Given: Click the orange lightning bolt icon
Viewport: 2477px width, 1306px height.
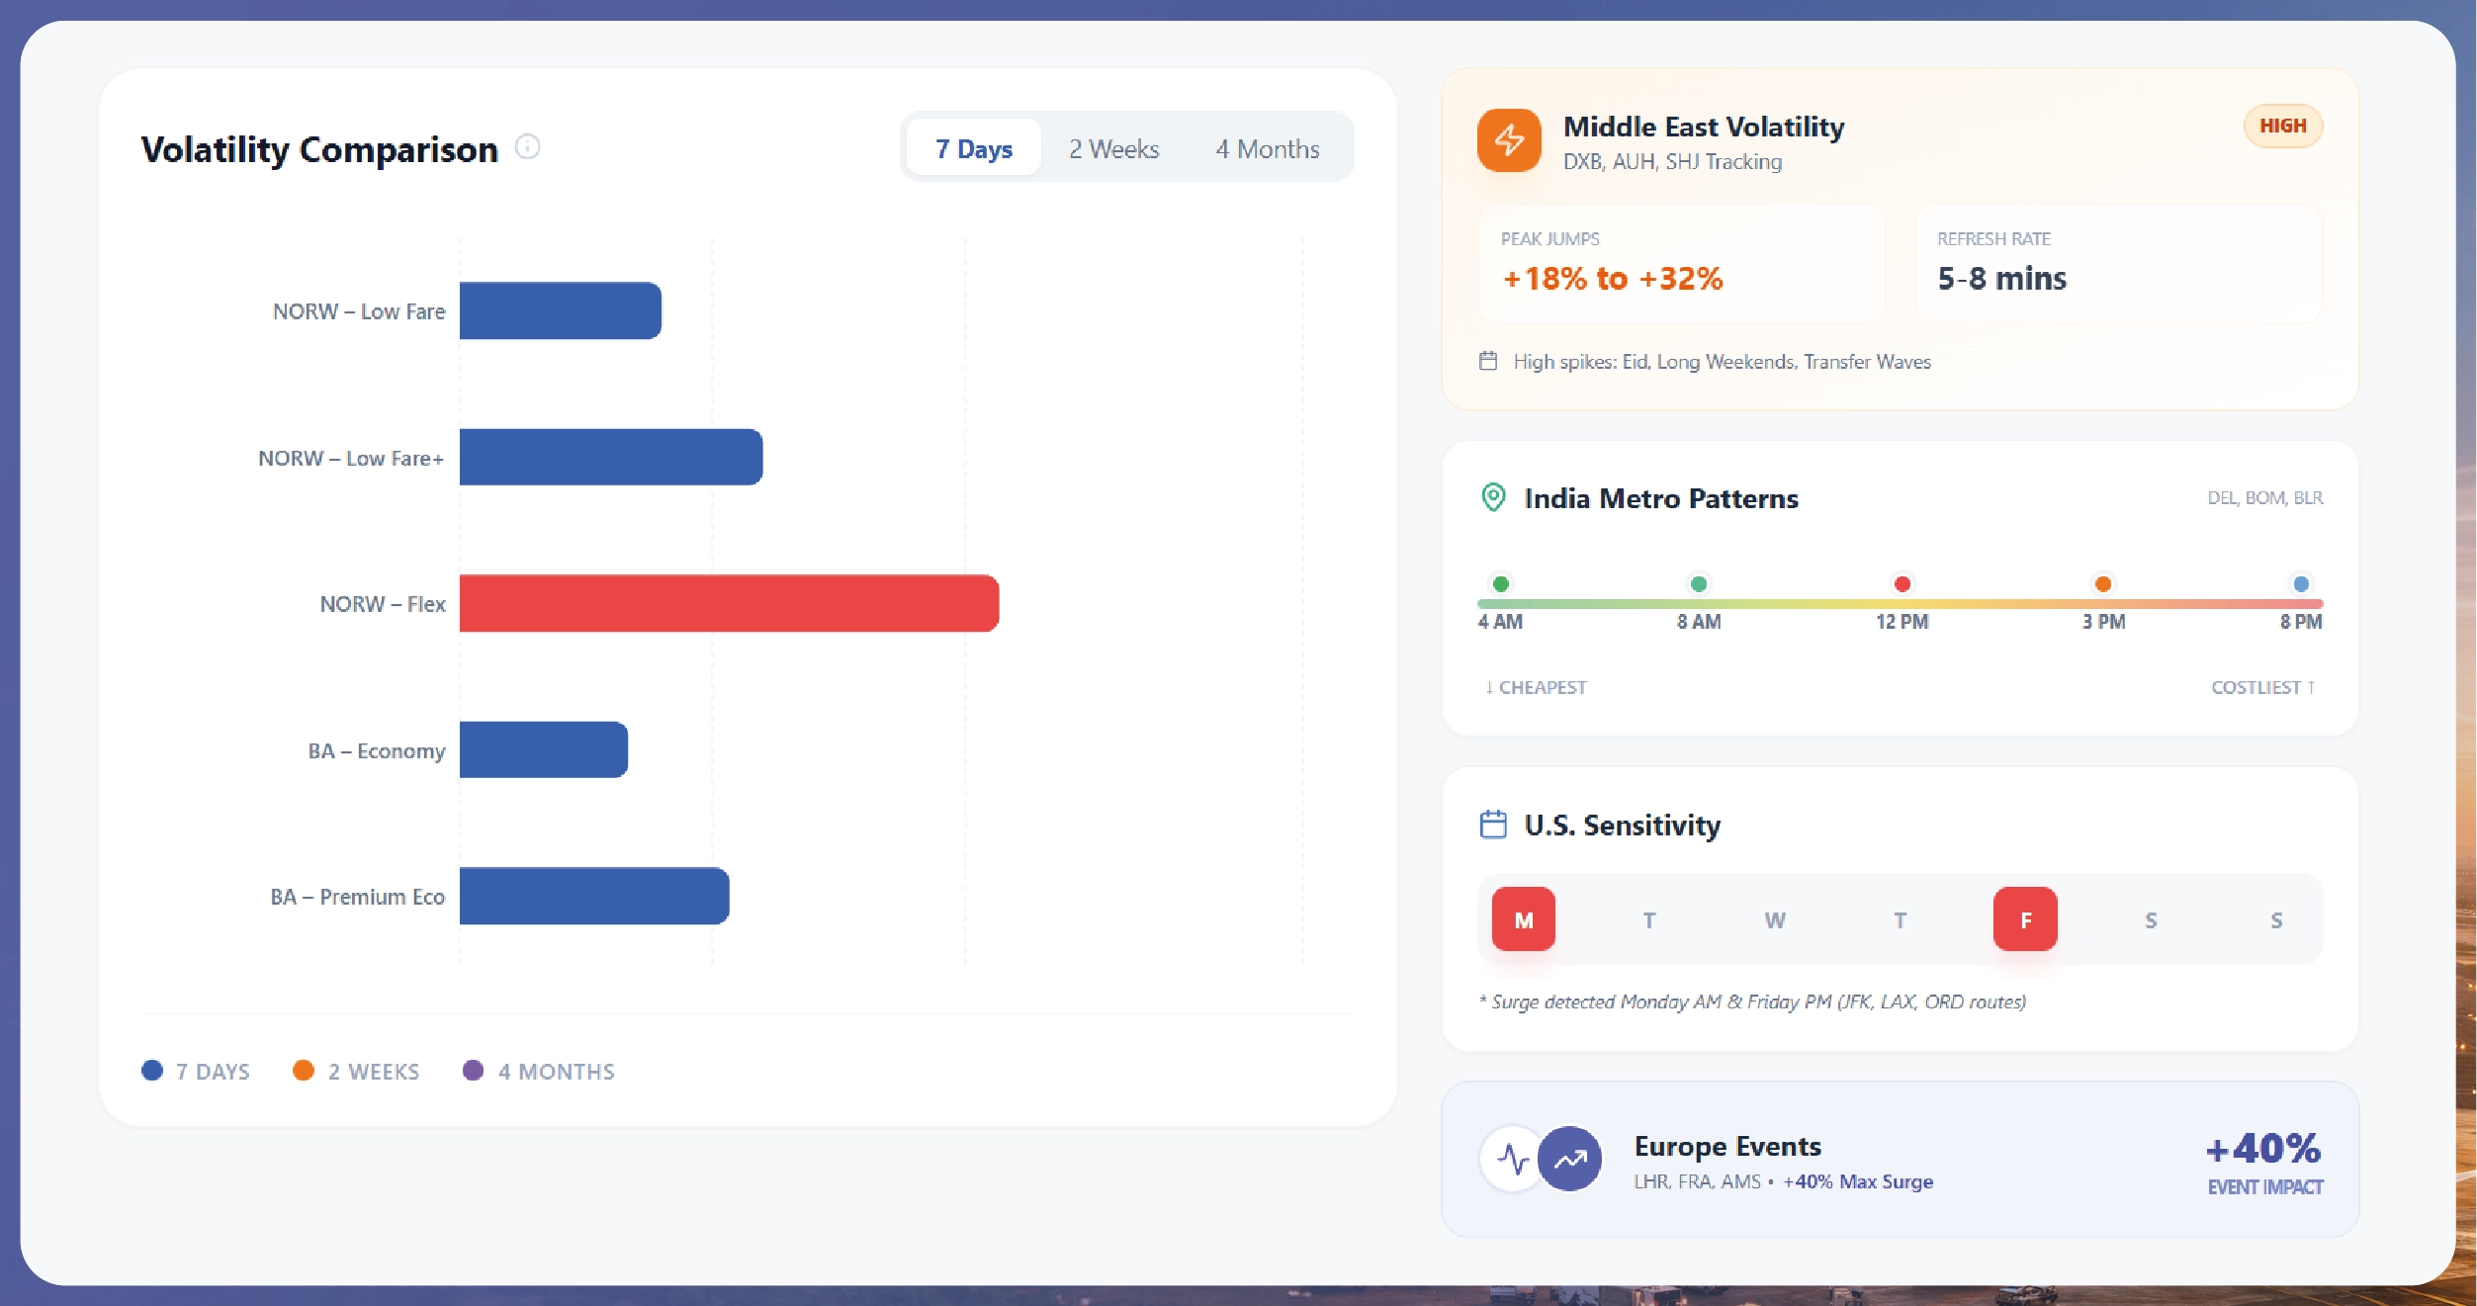Looking at the screenshot, I should point(1508,140).
